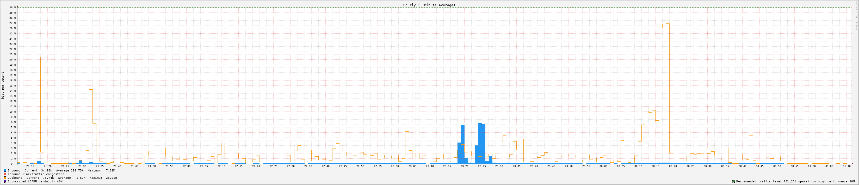The image size is (859, 185).
Task: Click the 'bits per second' axis label
Action: [x=3, y=85]
